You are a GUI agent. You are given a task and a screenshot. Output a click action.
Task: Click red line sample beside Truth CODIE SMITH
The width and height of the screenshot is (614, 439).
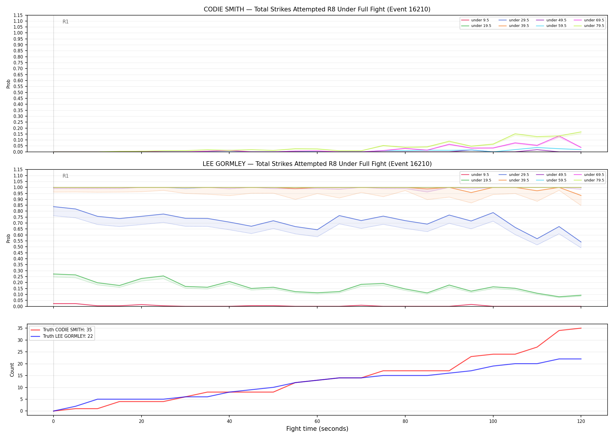(x=36, y=330)
